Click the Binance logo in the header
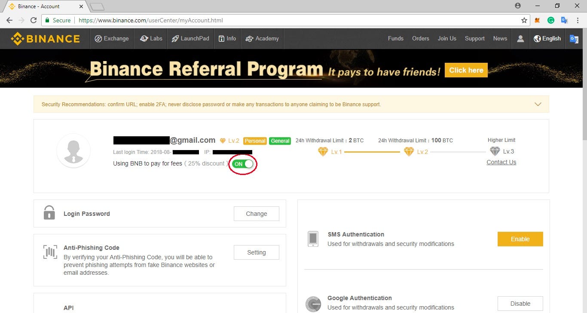The image size is (587, 313). (46, 39)
